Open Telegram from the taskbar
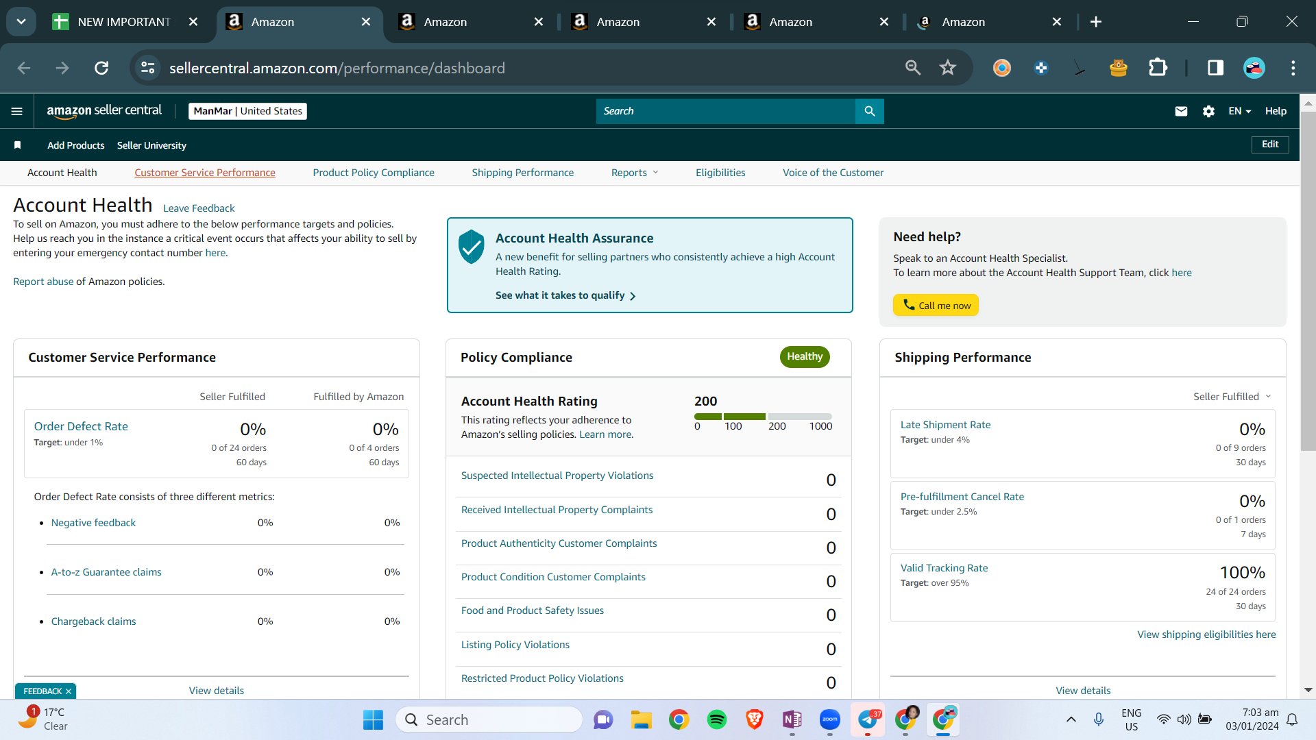This screenshot has width=1316, height=740. click(x=868, y=719)
